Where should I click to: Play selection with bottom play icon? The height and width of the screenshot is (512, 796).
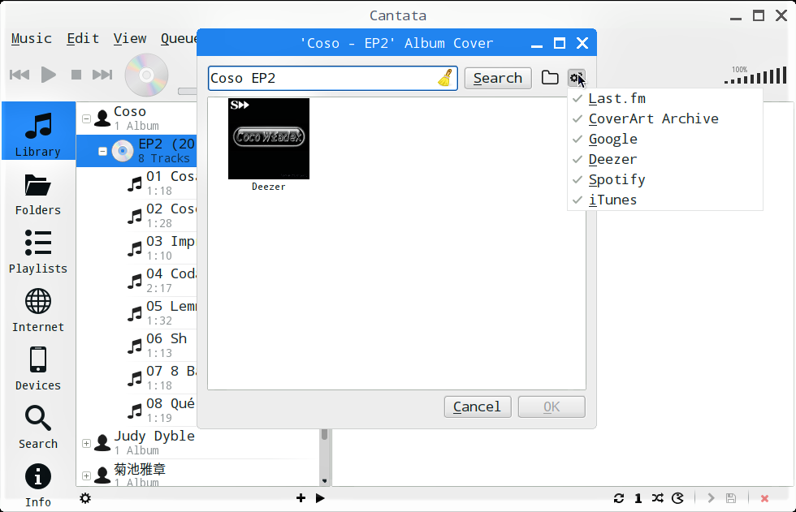[320, 498]
